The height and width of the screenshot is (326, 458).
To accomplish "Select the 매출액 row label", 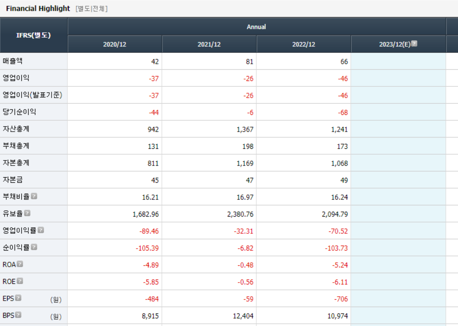I will 13,61.
